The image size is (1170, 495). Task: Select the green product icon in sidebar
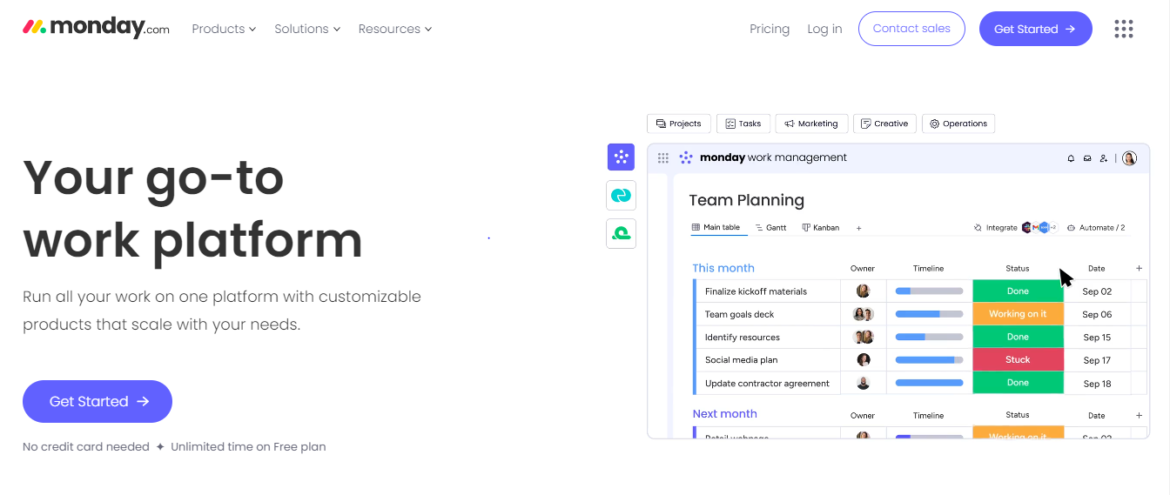621,233
